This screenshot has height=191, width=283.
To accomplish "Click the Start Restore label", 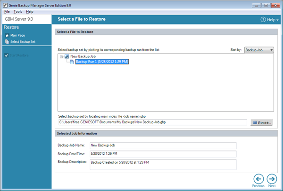I will point(19,55).
